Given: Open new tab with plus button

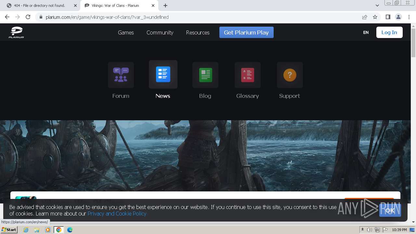Looking at the screenshot, I should [165, 6].
